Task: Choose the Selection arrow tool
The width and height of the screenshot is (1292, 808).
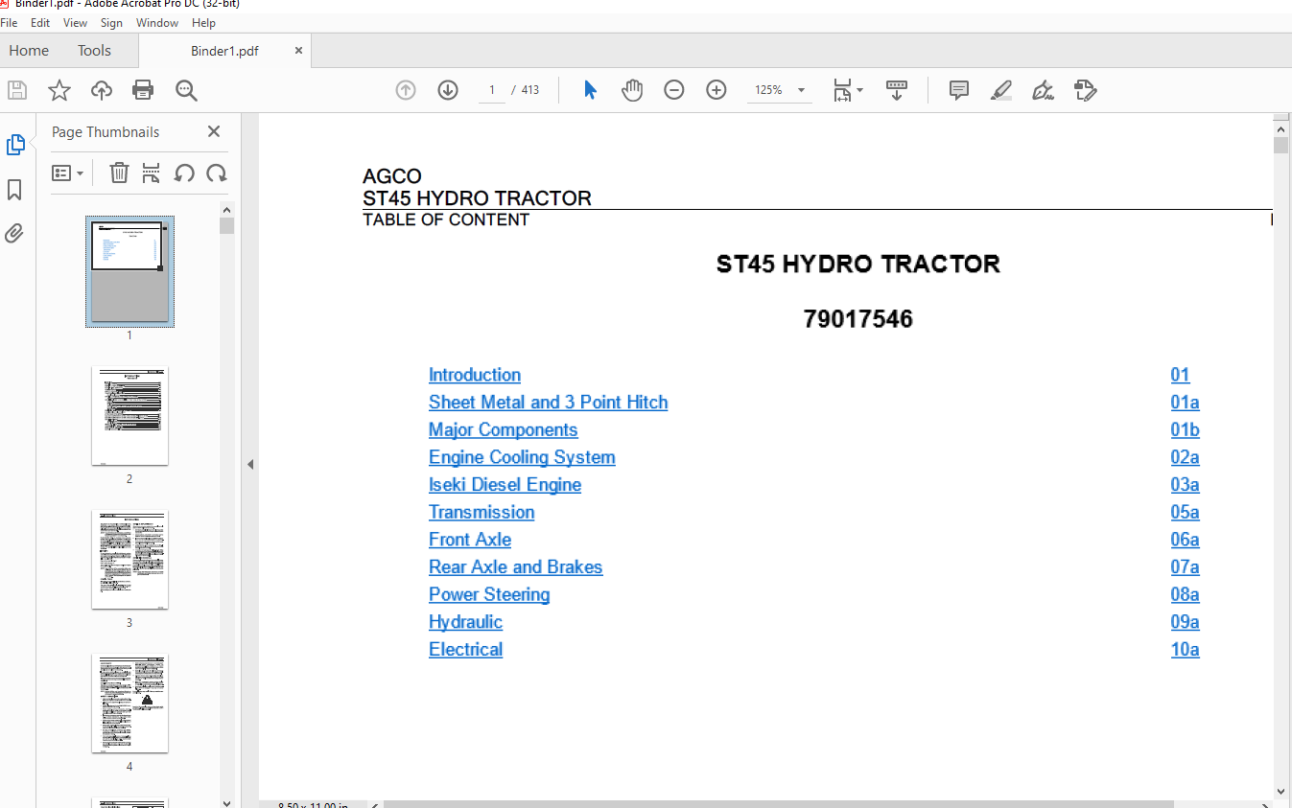Action: [590, 90]
